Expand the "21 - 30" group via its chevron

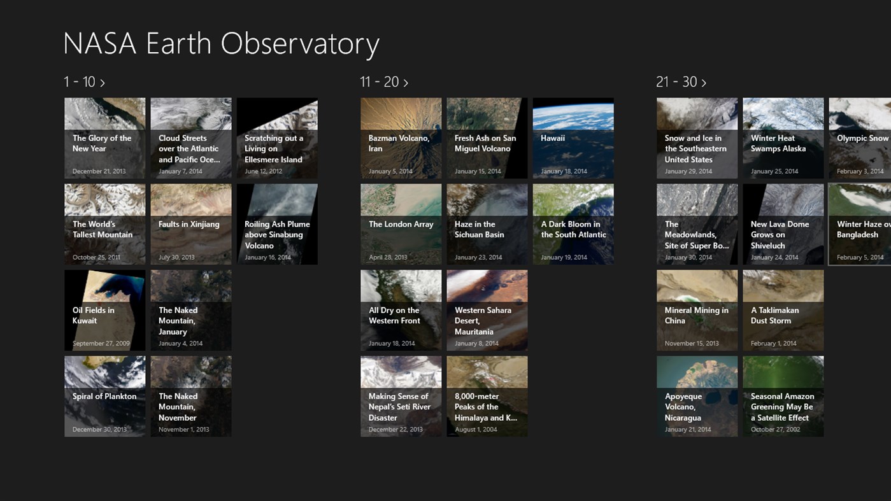click(704, 82)
